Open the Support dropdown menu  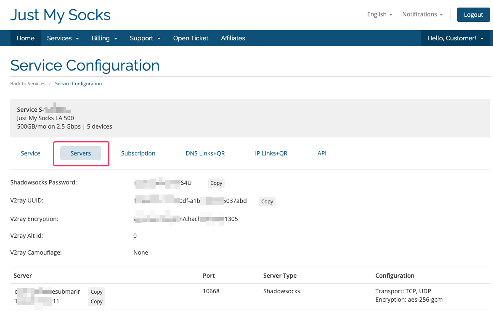coord(145,38)
